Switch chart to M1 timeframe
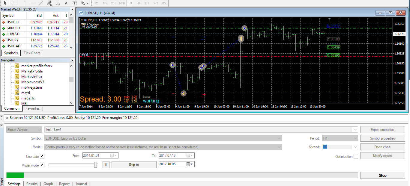The width and height of the screenshot is (410, 186). 96,3
